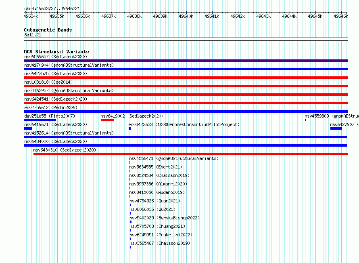Open variant label nsv6066036 (Wu2021)

point(152,209)
